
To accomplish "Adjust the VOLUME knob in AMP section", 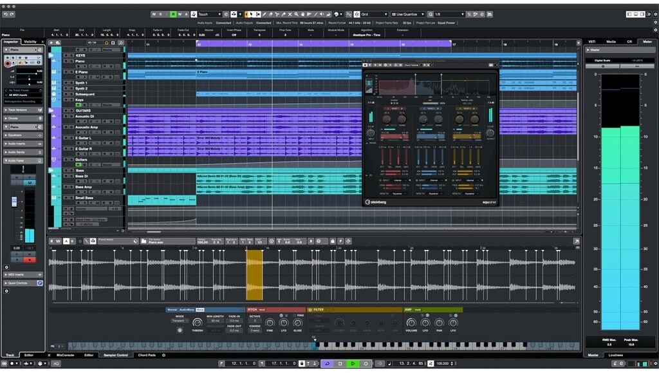I will 411,322.
